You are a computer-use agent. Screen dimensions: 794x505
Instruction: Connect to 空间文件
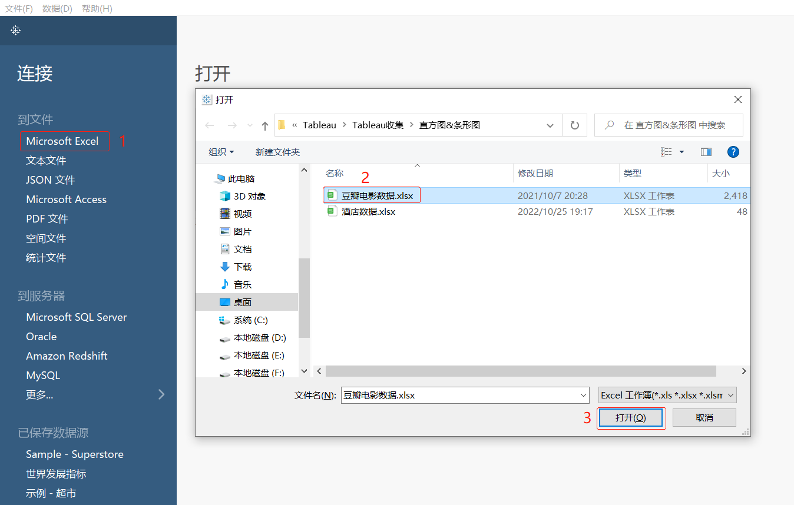click(46, 238)
